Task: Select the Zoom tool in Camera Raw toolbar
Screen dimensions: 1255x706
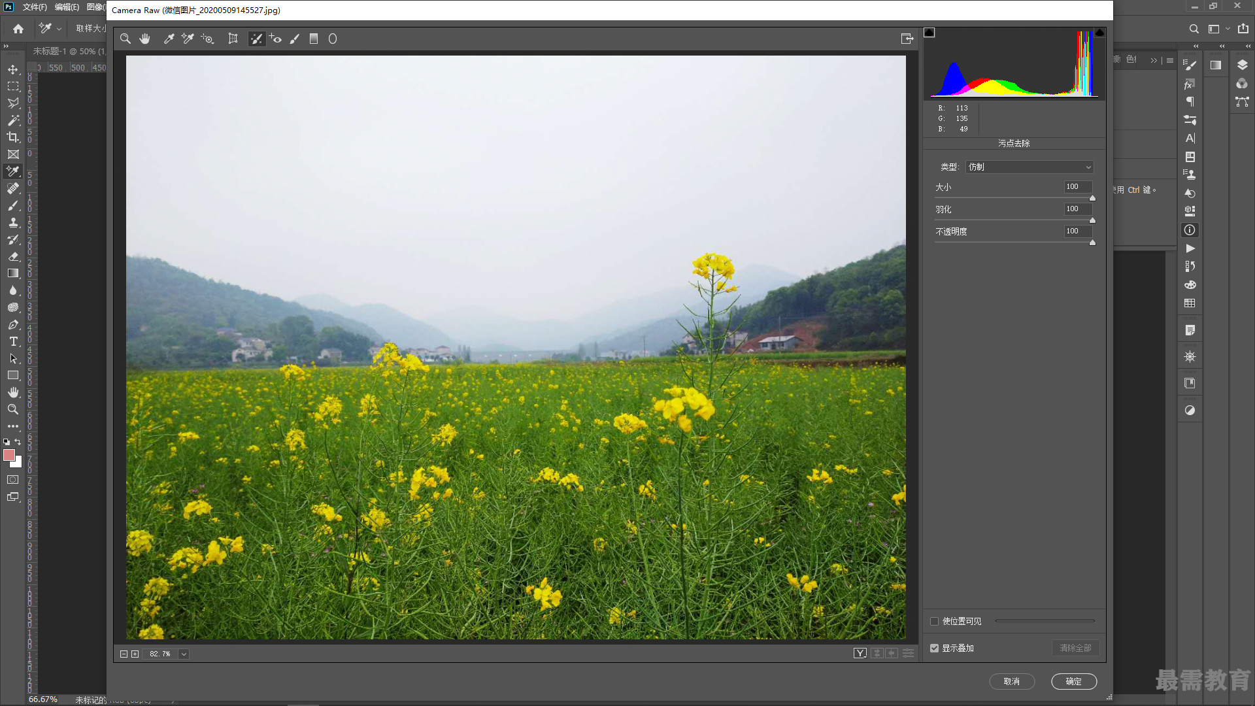Action: (125, 39)
